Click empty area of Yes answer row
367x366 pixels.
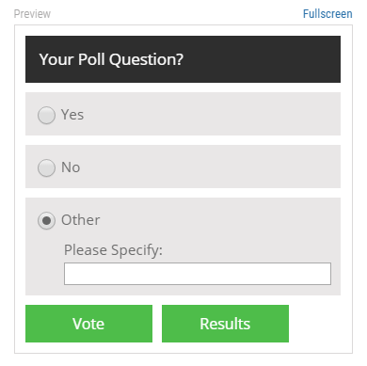coord(214,114)
